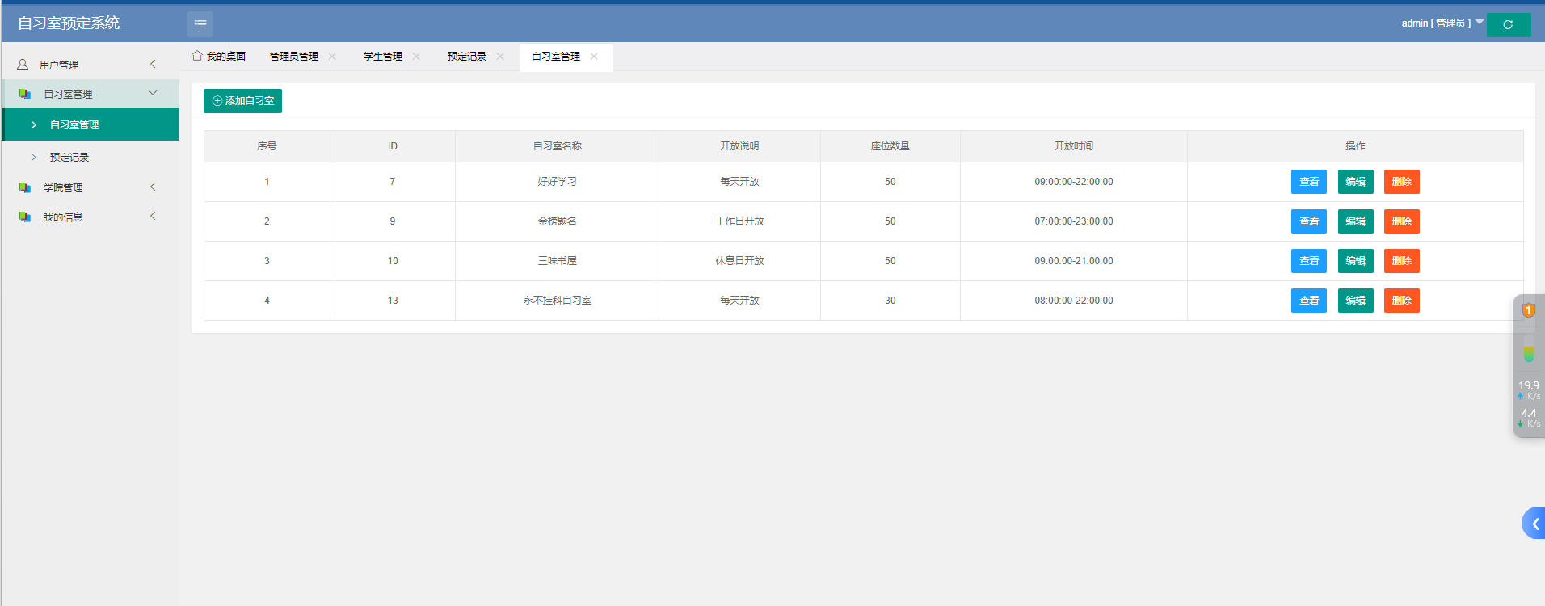Click the 08:00:00-22:00:00 time cell

tap(1073, 301)
